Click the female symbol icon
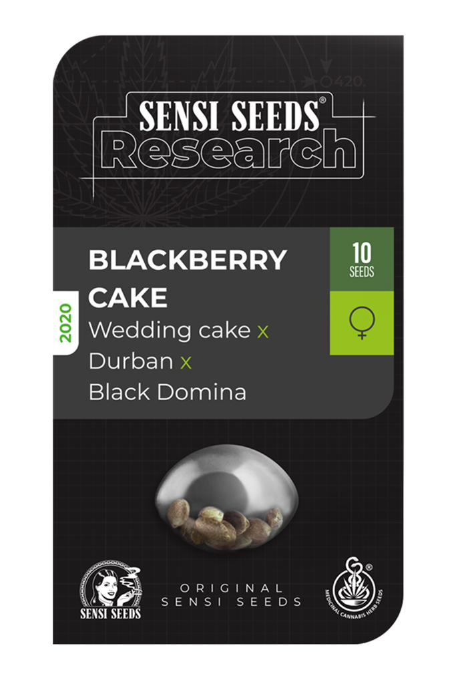Screen dimensions: 456x684 tap(361, 323)
